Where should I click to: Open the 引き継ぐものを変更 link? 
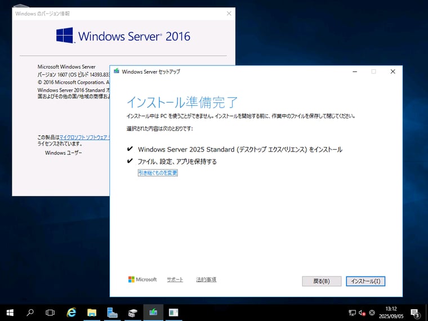[158, 173]
